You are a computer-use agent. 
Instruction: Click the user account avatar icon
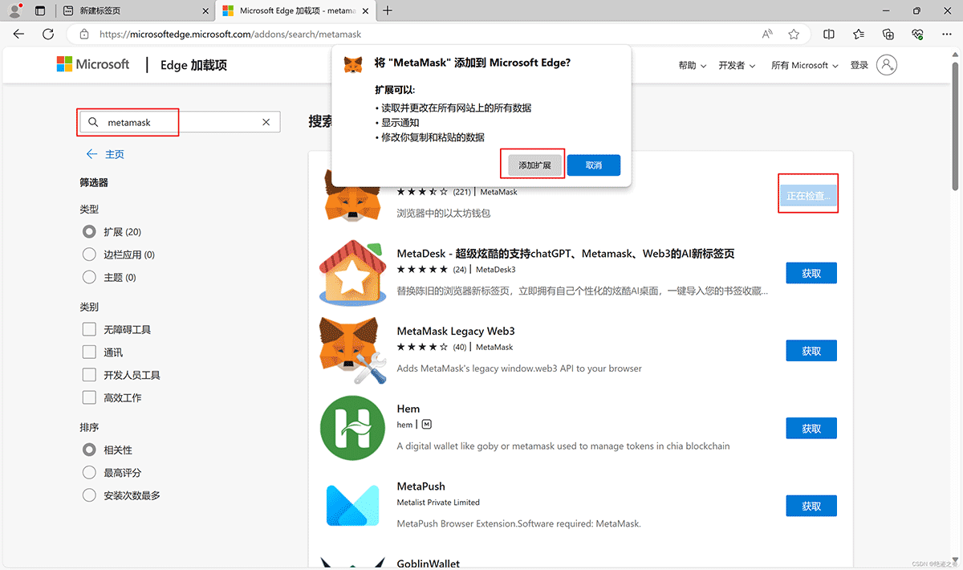point(887,65)
